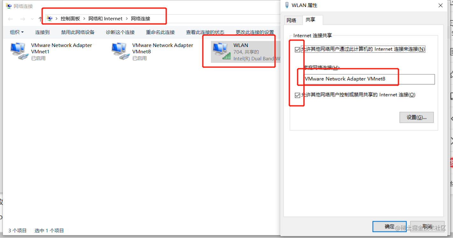Click 禁用此网络设备 in the toolbar
The width and height of the screenshot is (453, 238).
click(x=78, y=32)
